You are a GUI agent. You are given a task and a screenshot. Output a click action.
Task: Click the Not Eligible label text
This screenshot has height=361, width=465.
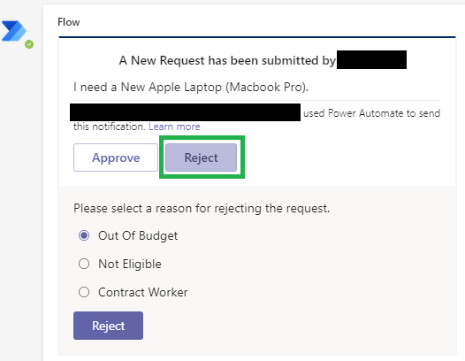tap(130, 264)
